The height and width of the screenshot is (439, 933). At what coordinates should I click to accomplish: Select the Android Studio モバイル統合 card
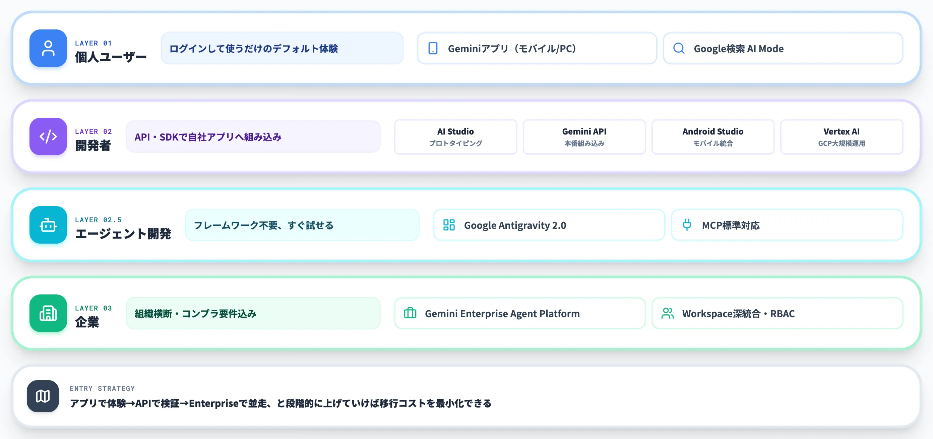713,137
